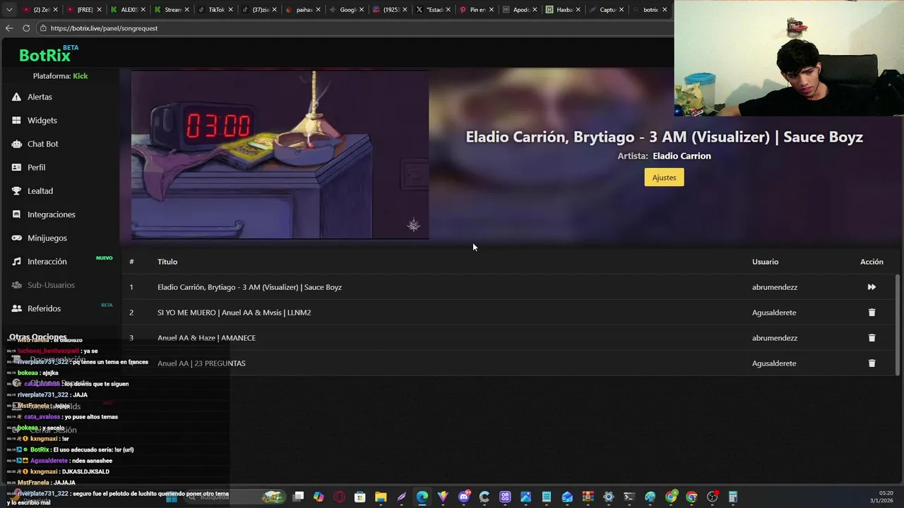Screen dimensions: 904x508
Task: Remove the 23 PREGUNTAS song with trash icon
Action: [x=872, y=363]
